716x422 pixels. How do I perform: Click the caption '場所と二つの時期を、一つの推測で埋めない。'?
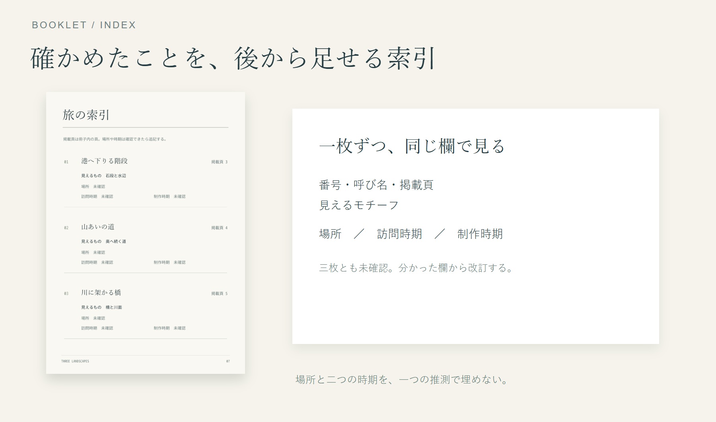(x=402, y=379)
